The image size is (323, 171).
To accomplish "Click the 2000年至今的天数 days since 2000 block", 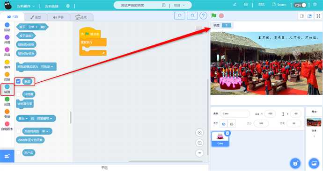I will pos(30,140).
